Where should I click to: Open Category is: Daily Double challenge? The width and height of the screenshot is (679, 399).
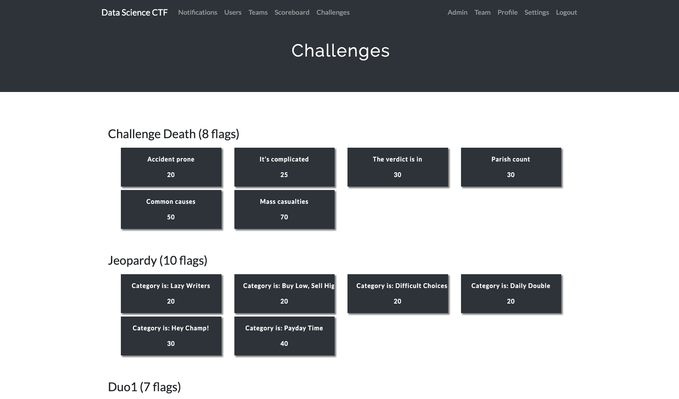point(511,294)
